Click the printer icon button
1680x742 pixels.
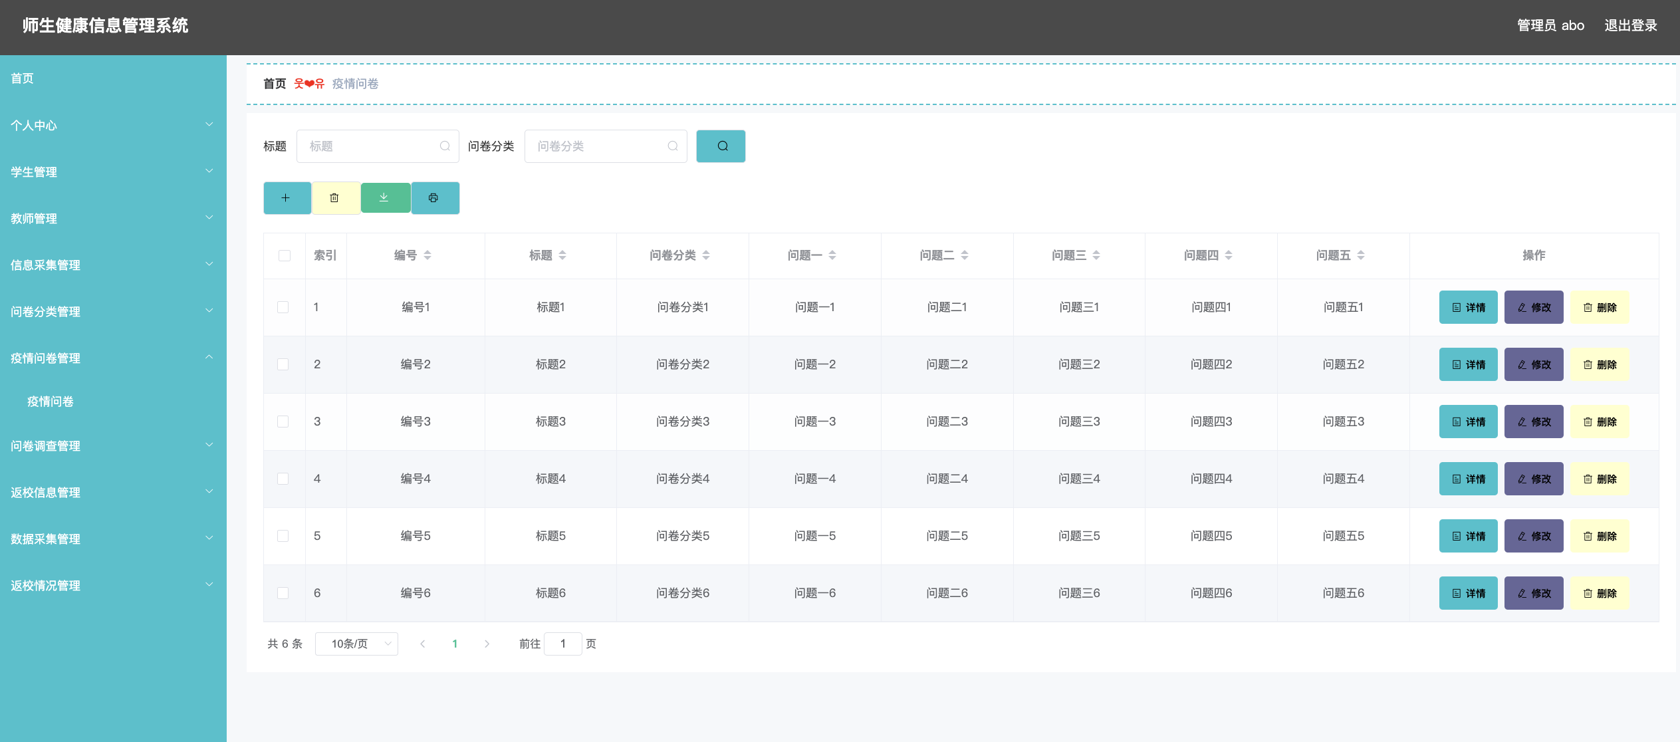click(x=434, y=198)
